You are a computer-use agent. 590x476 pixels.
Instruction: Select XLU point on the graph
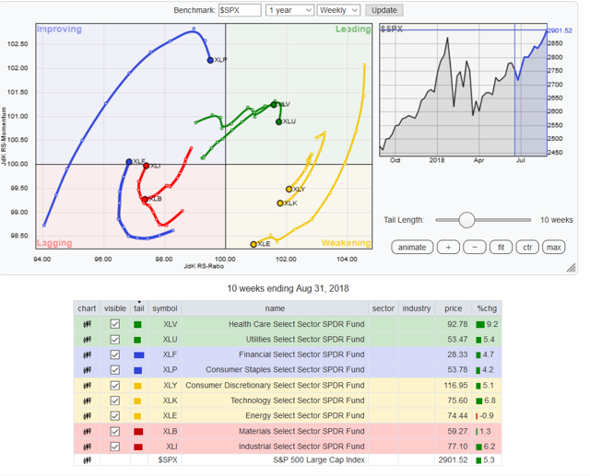[278, 122]
